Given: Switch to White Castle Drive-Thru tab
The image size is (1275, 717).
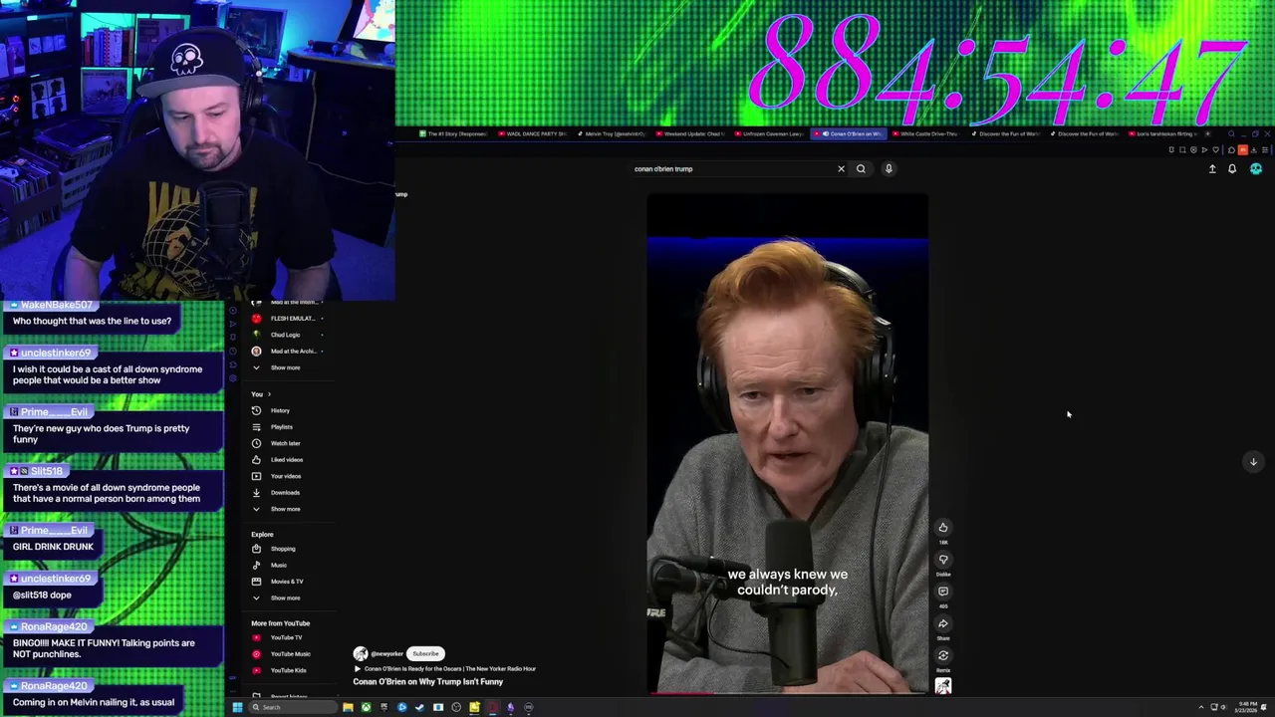Looking at the screenshot, I should (926, 133).
